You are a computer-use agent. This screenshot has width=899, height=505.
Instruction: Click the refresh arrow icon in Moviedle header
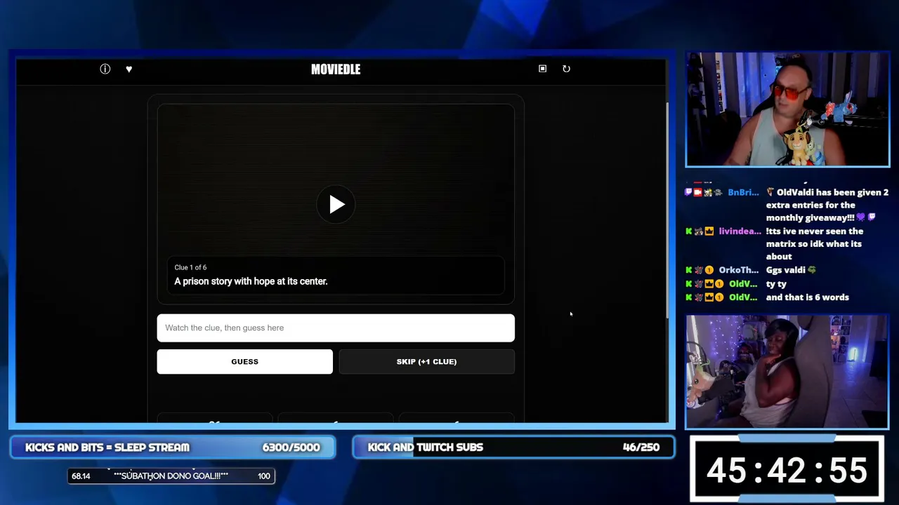coord(566,69)
